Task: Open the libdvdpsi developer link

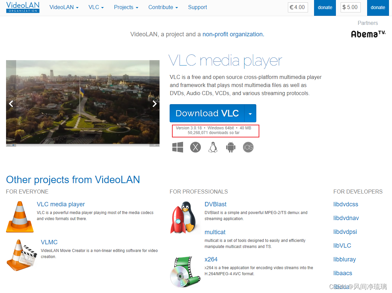Action: pos(345,232)
